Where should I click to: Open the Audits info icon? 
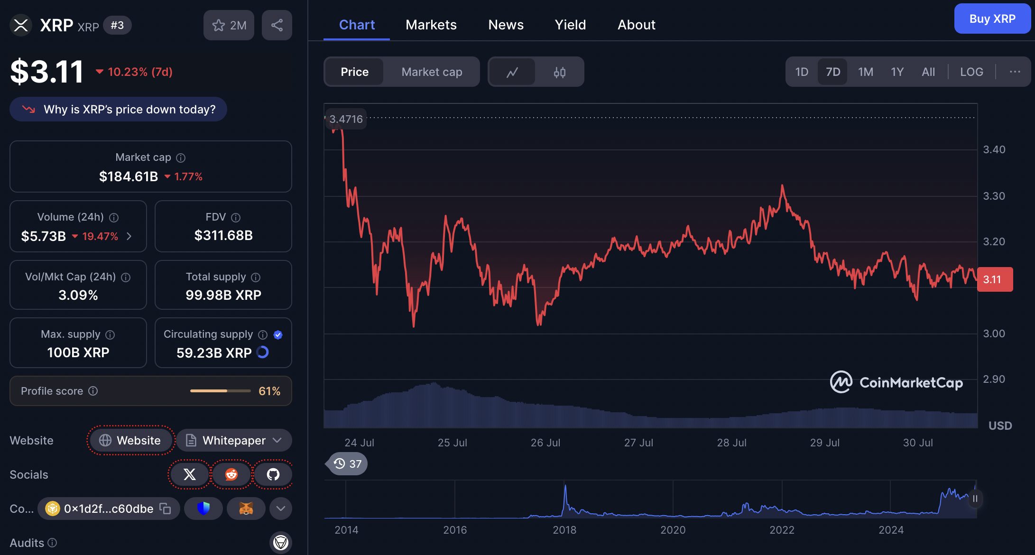coord(53,543)
